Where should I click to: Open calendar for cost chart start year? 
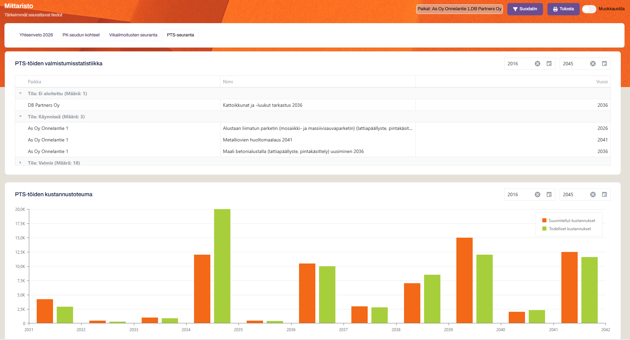click(x=549, y=194)
